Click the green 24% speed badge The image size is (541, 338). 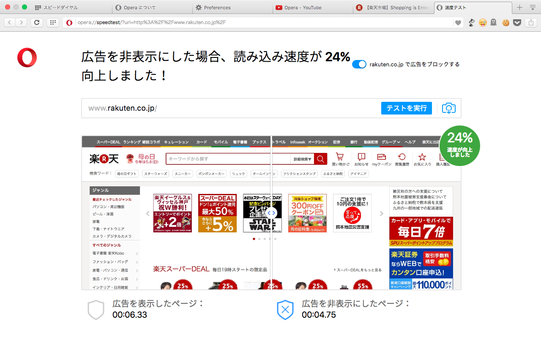coord(460,146)
